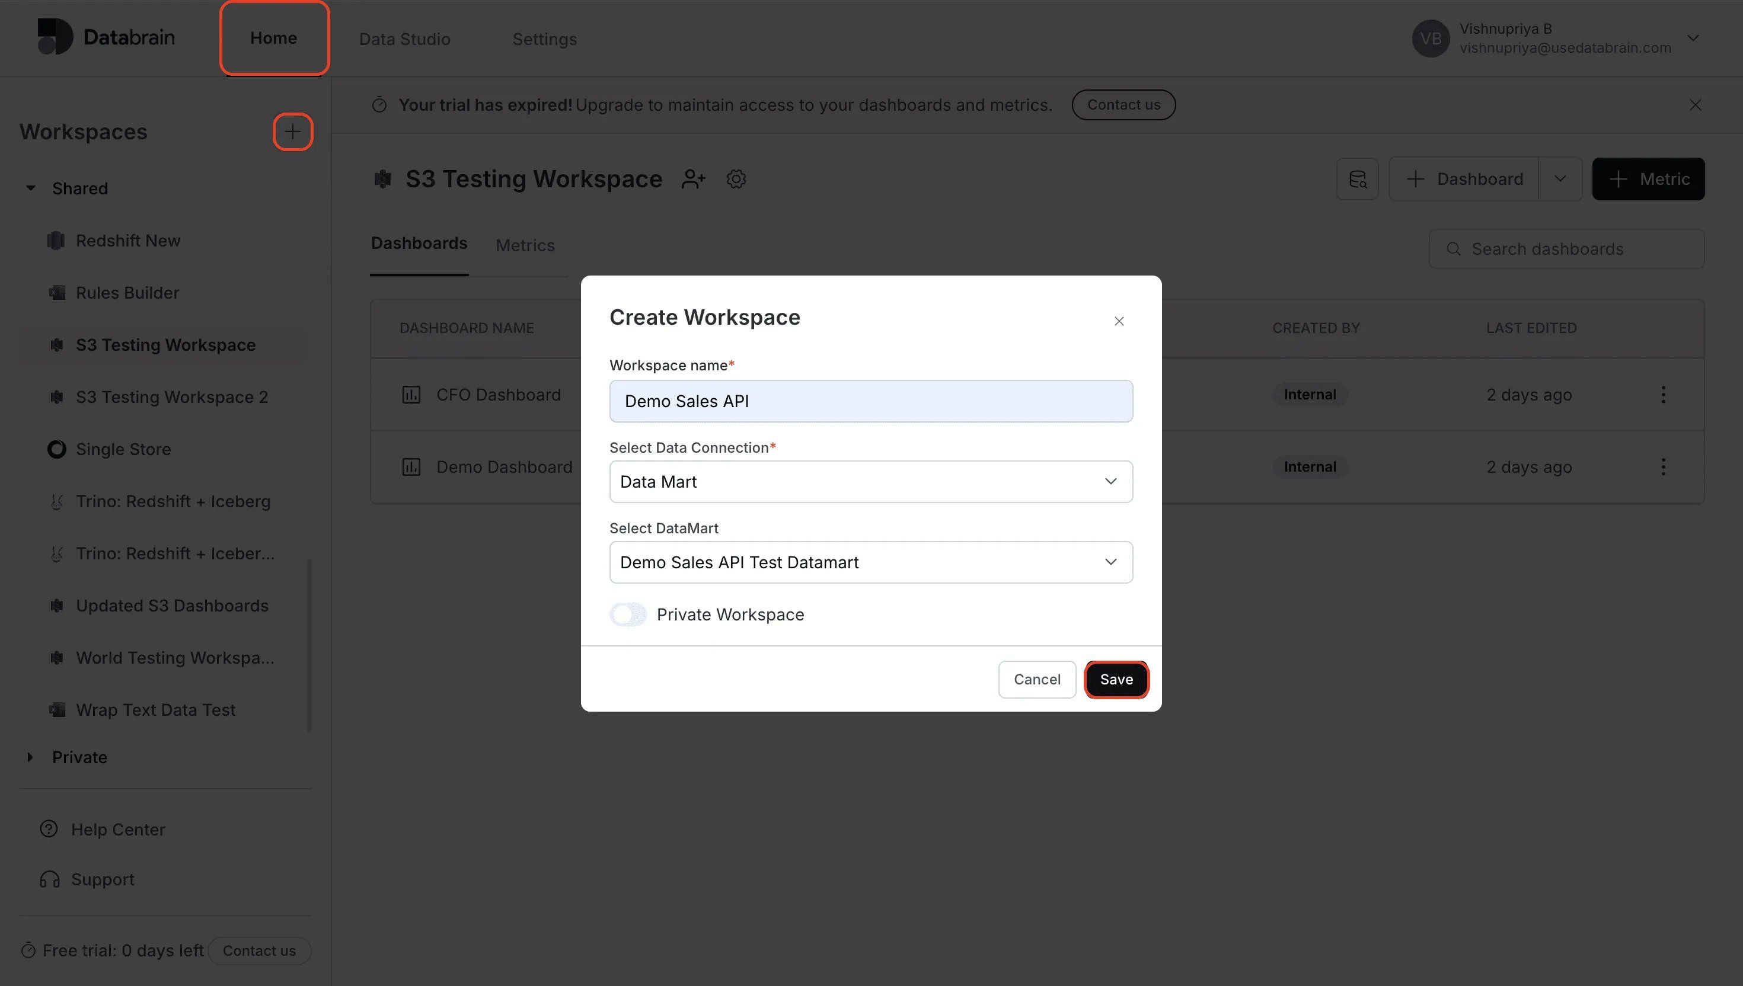This screenshot has width=1743, height=986.
Task: Click the Internal badge in Demo Dashboard row
Action: 1310,468
